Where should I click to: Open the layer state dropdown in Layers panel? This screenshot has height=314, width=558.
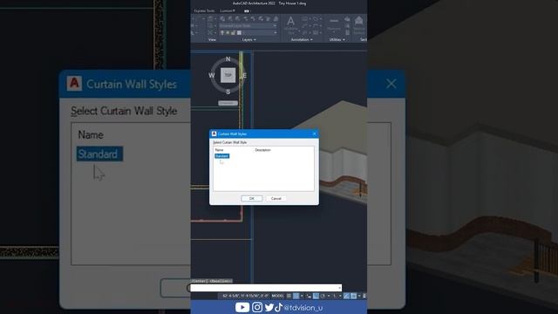pos(248,25)
